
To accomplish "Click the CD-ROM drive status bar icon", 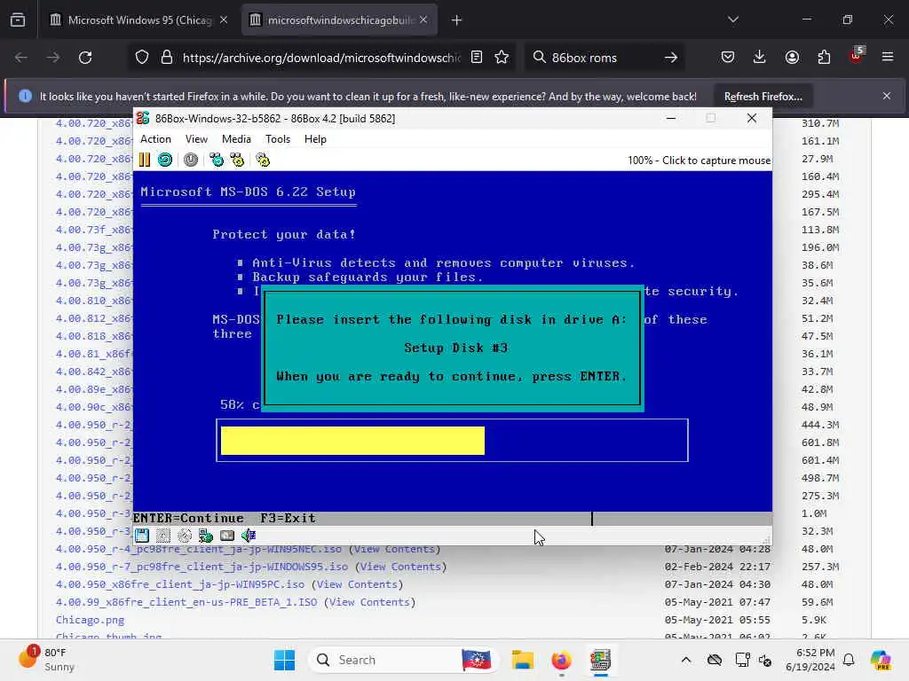I will click(185, 536).
